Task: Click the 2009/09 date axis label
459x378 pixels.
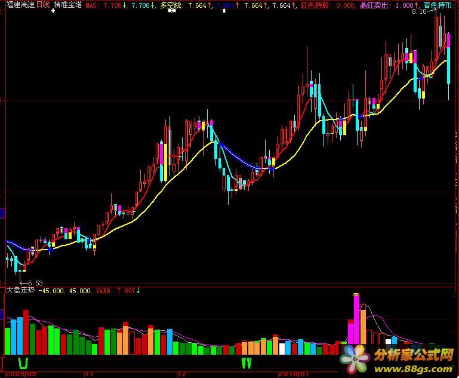Action: click(x=21, y=374)
